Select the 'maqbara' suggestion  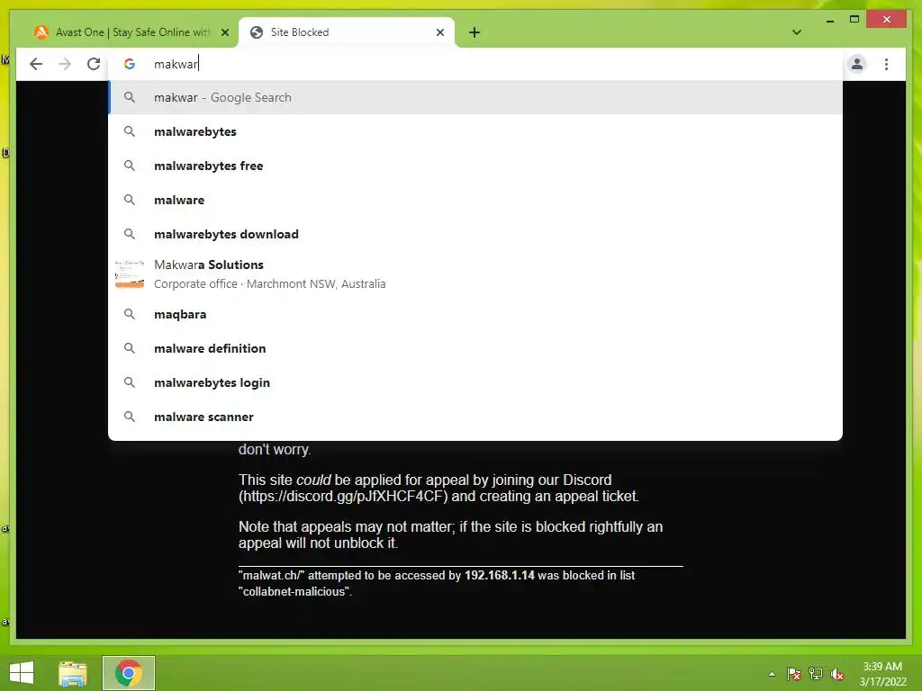475,314
